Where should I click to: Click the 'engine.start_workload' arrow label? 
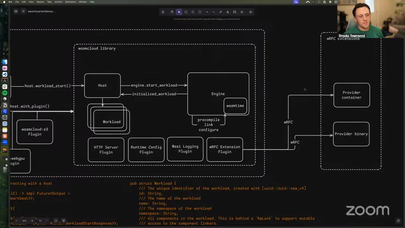[154, 85]
